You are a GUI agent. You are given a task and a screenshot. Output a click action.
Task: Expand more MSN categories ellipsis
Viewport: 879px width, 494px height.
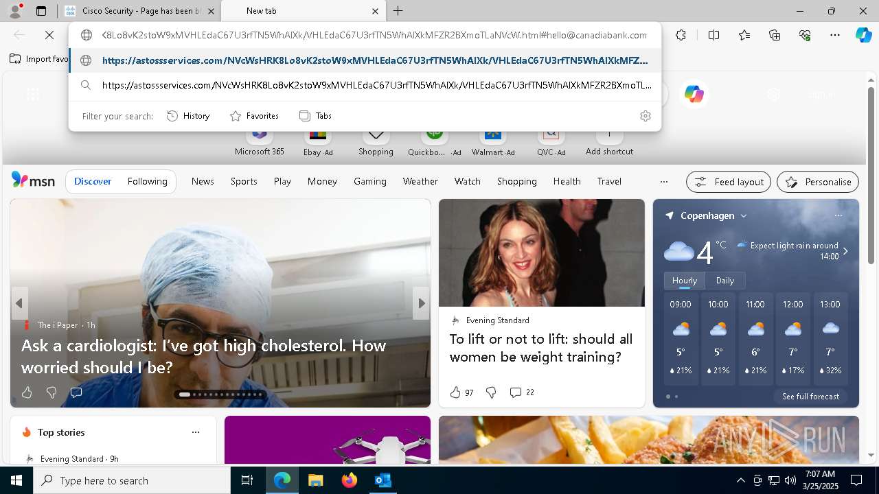coord(663,182)
